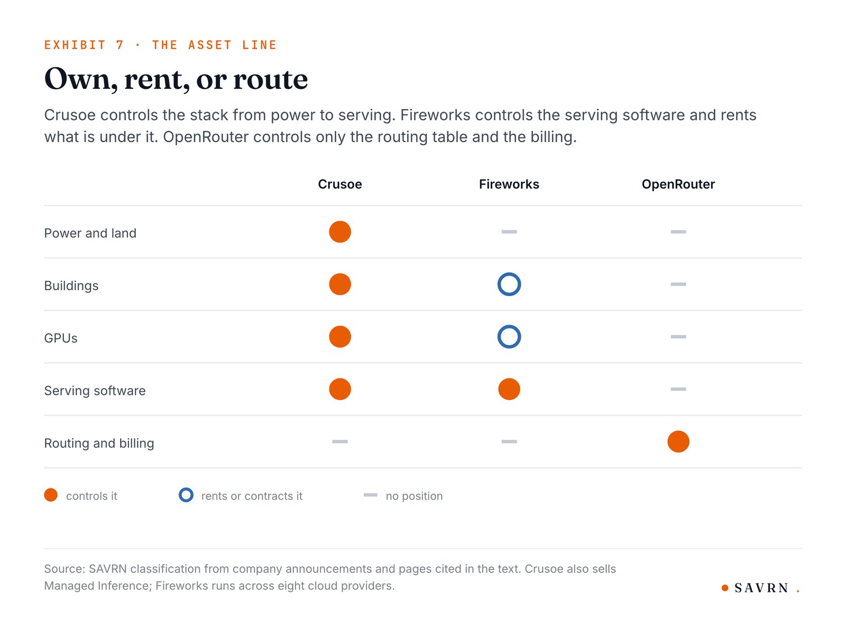Click the 'Routing and billing' row label
The width and height of the screenshot is (846, 620).
[x=99, y=443]
